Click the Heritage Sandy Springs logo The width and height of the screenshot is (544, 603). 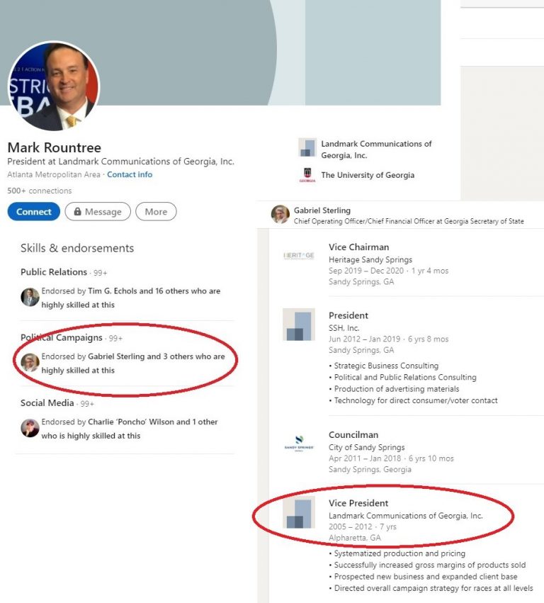click(x=299, y=256)
